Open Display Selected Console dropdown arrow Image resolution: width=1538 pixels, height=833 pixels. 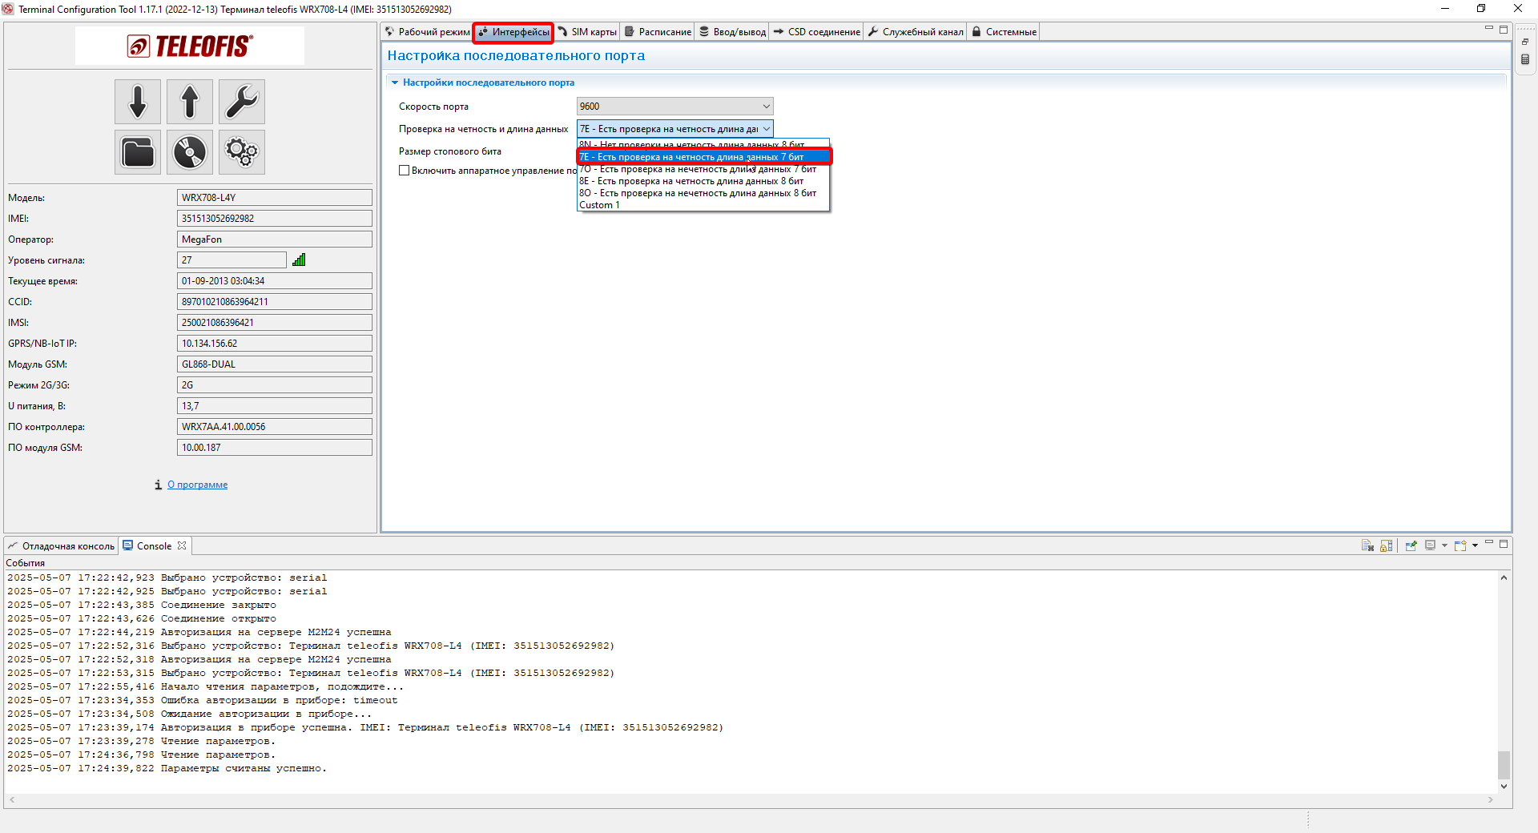1444,545
